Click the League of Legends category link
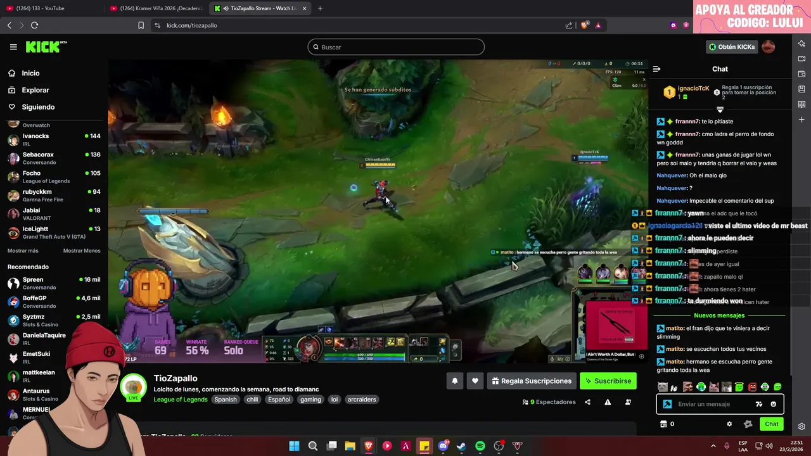This screenshot has width=811, height=456. pyautogui.click(x=181, y=400)
